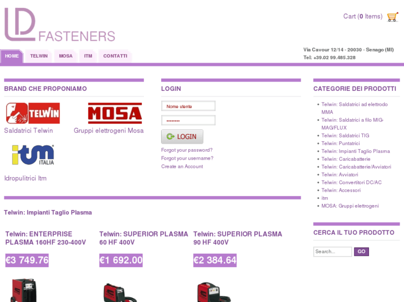Screen dimensions: 404x302
Task: Open Gruppi elettrogeni Mosa link
Action: coord(109,131)
